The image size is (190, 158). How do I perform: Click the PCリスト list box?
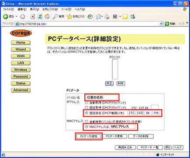click(x=115, y=69)
